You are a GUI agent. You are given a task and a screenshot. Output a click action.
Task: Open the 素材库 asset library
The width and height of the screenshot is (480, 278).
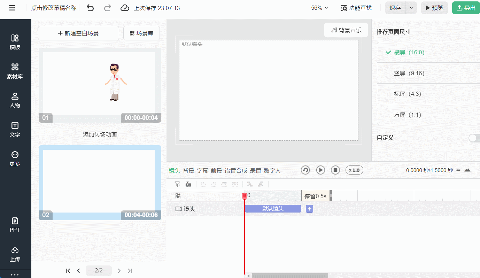coord(15,71)
